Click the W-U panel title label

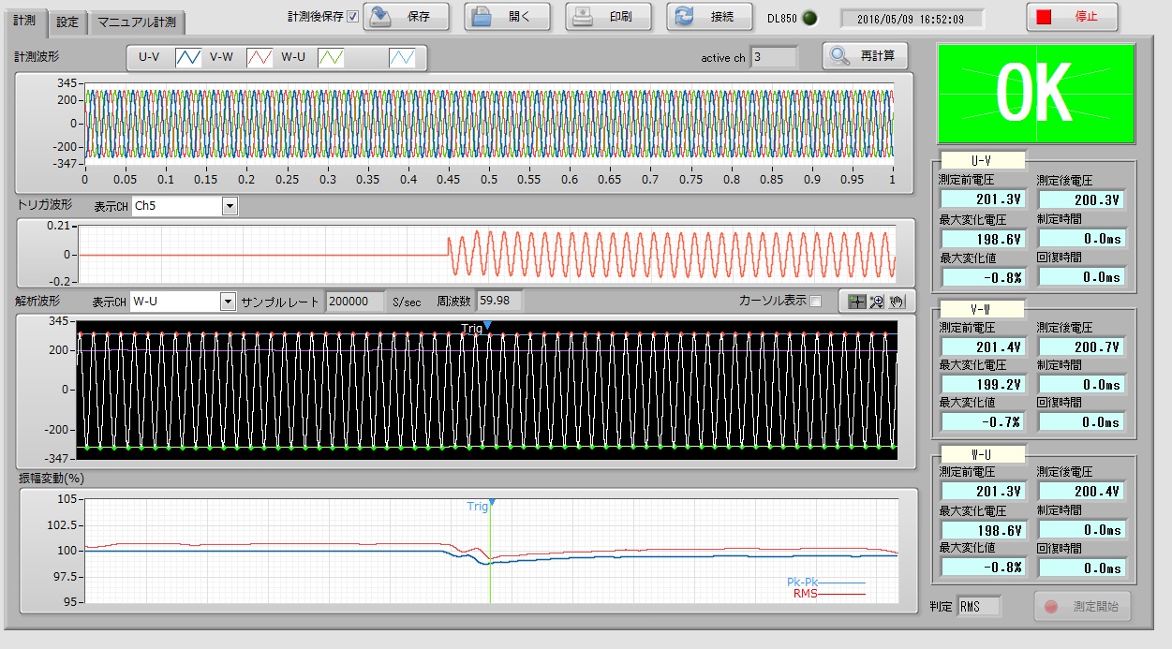983,453
